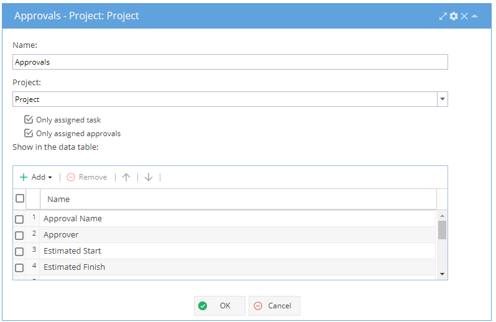Click the Name column header
Viewport: 496px width, 322px height.
(238, 199)
